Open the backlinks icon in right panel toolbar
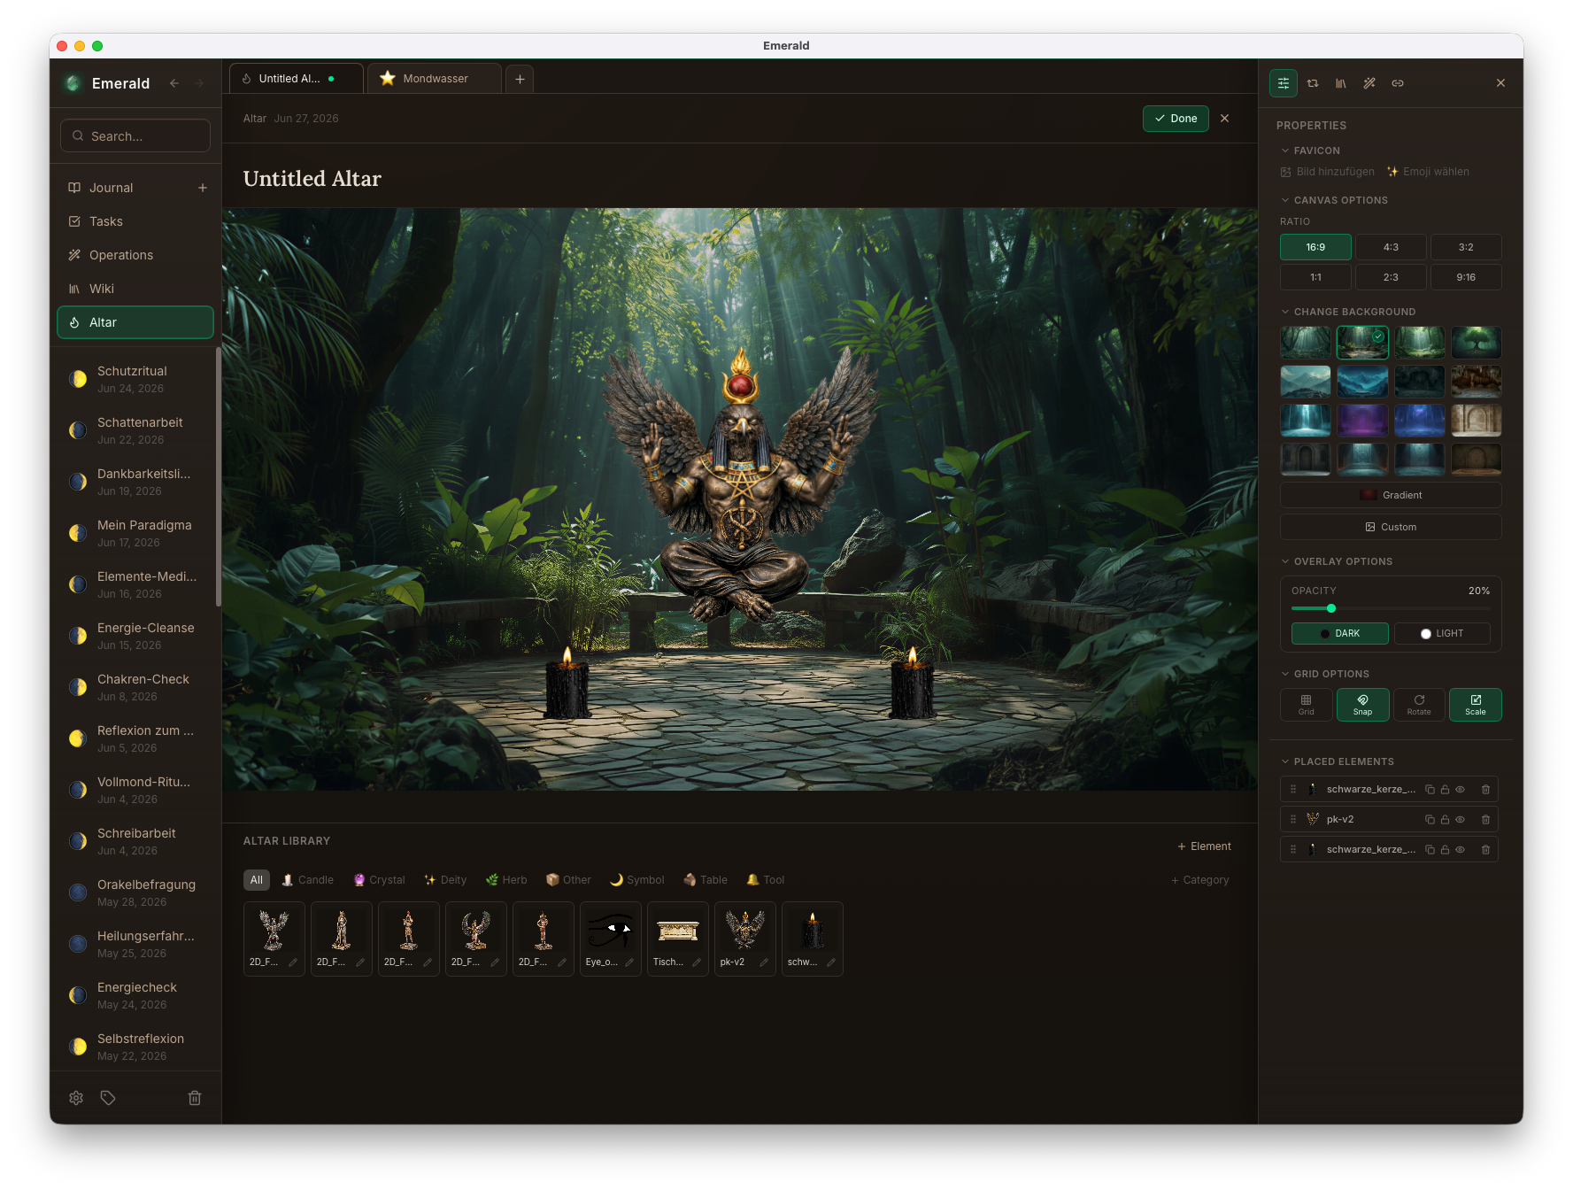The width and height of the screenshot is (1573, 1190). click(x=1398, y=83)
